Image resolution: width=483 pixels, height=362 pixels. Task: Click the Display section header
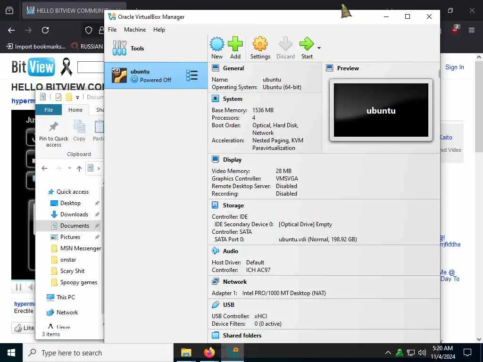pos(232,160)
